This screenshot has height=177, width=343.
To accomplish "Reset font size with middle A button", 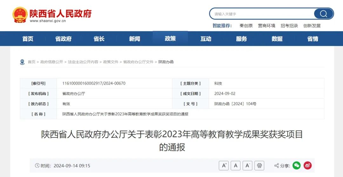I will point(235,166).
